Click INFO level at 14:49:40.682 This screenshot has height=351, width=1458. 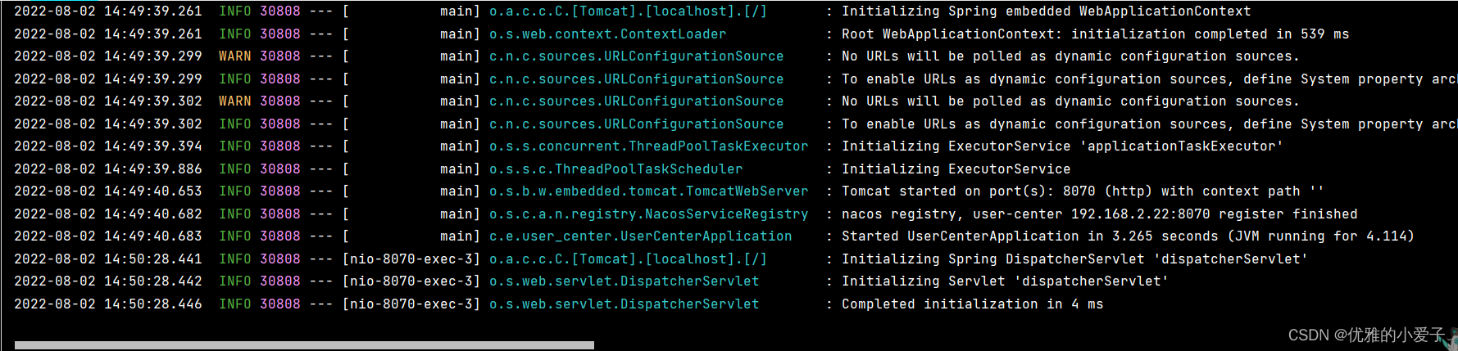click(x=234, y=214)
